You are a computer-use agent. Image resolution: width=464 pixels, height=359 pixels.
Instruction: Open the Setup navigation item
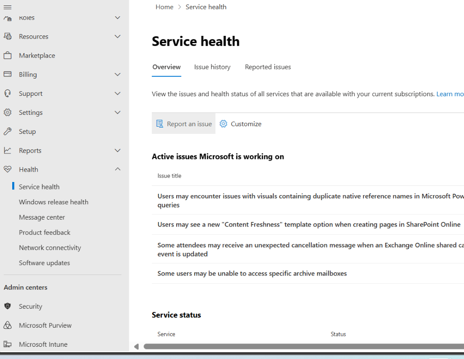(x=27, y=131)
